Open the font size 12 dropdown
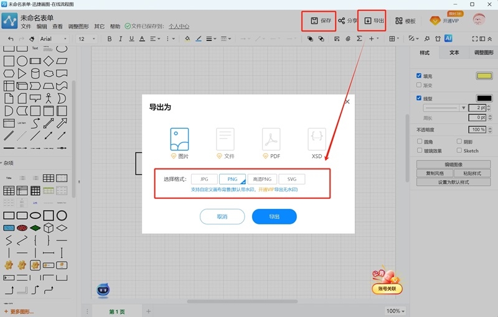This screenshot has width=498, height=317. point(87,39)
